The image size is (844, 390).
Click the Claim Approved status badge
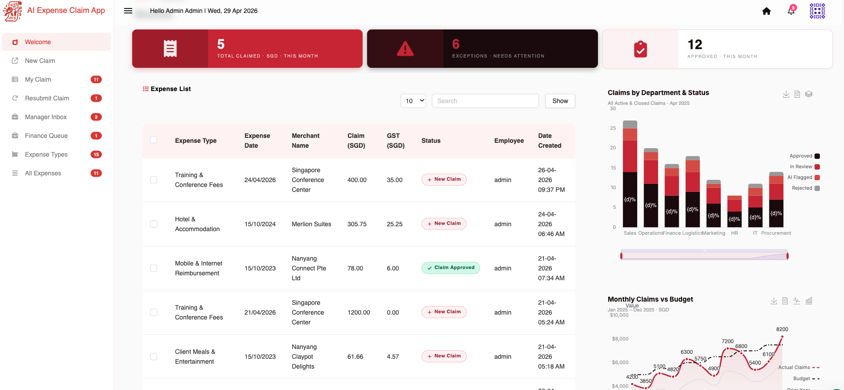coord(451,268)
